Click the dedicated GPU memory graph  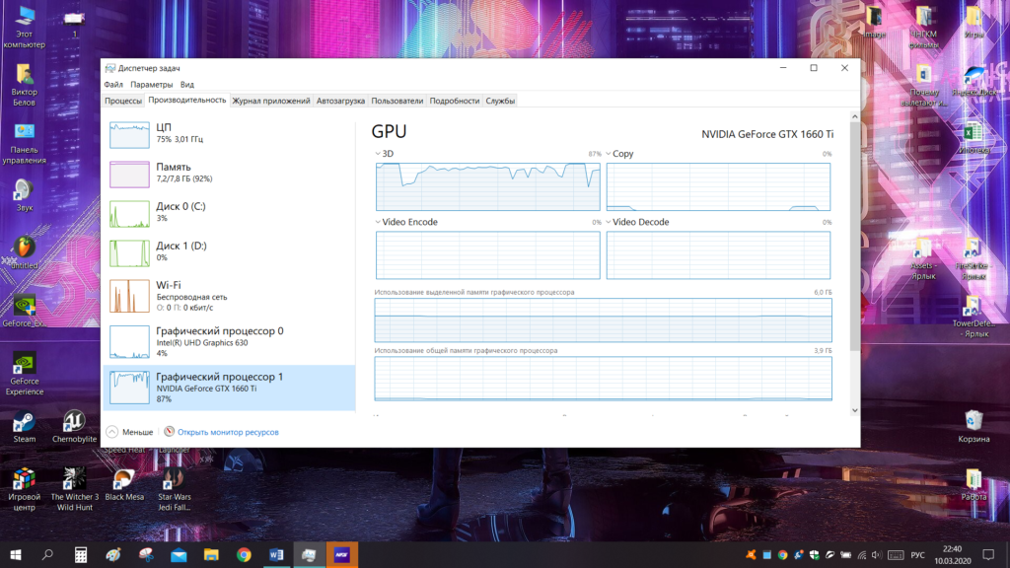[603, 320]
